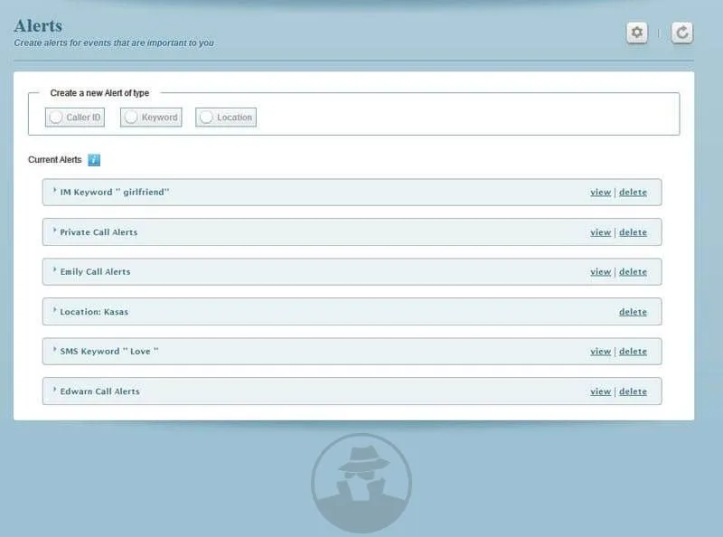This screenshot has height=537, width=723.
Task: Click the Current Alerts info icon
Action: coord(94,160)
